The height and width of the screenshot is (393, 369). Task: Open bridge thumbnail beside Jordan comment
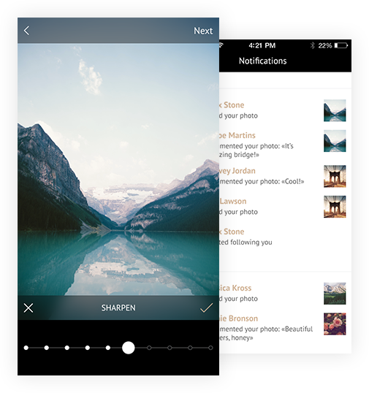coord(335,176)
